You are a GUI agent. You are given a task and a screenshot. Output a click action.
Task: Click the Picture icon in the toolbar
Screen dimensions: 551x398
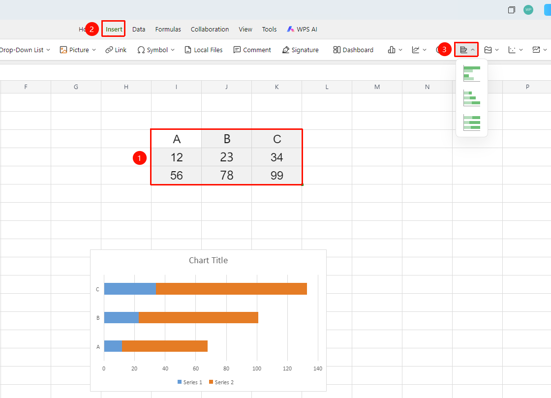coord(63,50)
